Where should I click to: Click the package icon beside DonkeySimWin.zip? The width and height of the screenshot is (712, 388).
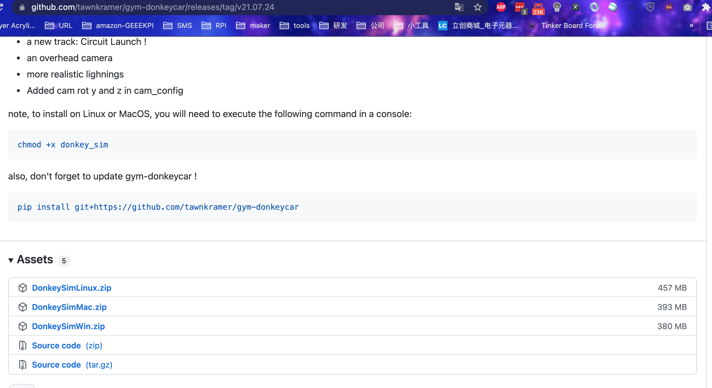(23, 326)
